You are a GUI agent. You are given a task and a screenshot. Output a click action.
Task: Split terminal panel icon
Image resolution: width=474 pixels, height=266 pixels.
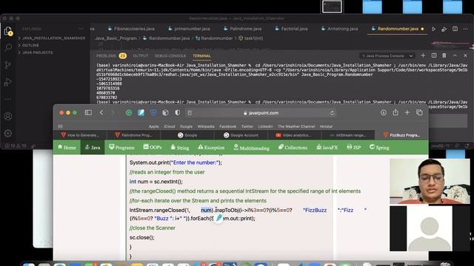(x=434, y=55)
